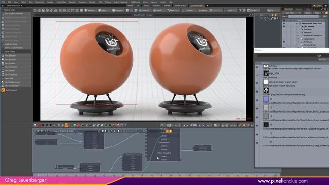Viewport: 329px width, 185px height.
Task: Open the Default Layouts dropdown
Action: pos(14,6)
